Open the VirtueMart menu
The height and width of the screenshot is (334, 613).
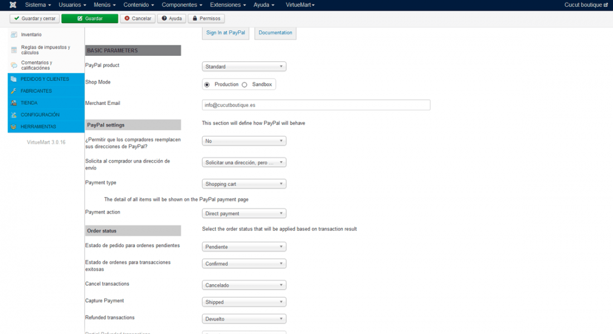coord(300,4)
